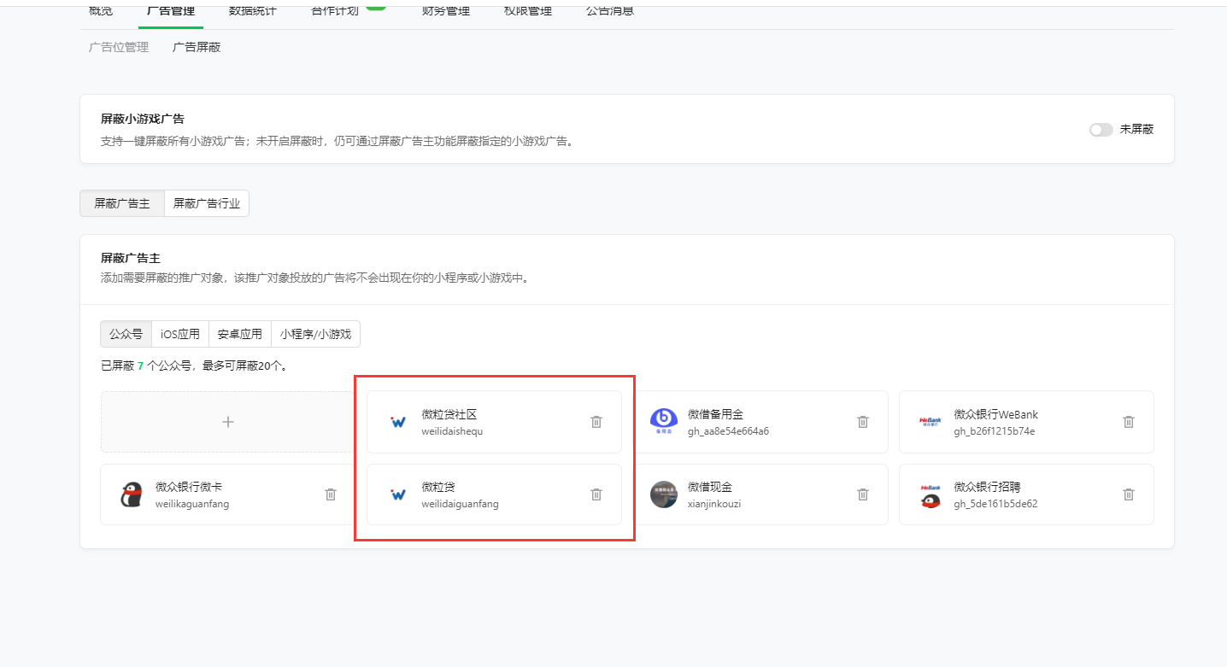Select the iOS应用 tab

click(180, 334)
